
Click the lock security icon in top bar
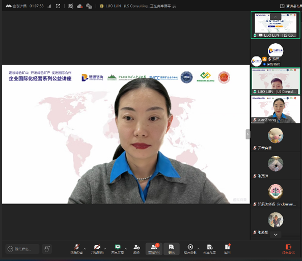click(89, 6)
